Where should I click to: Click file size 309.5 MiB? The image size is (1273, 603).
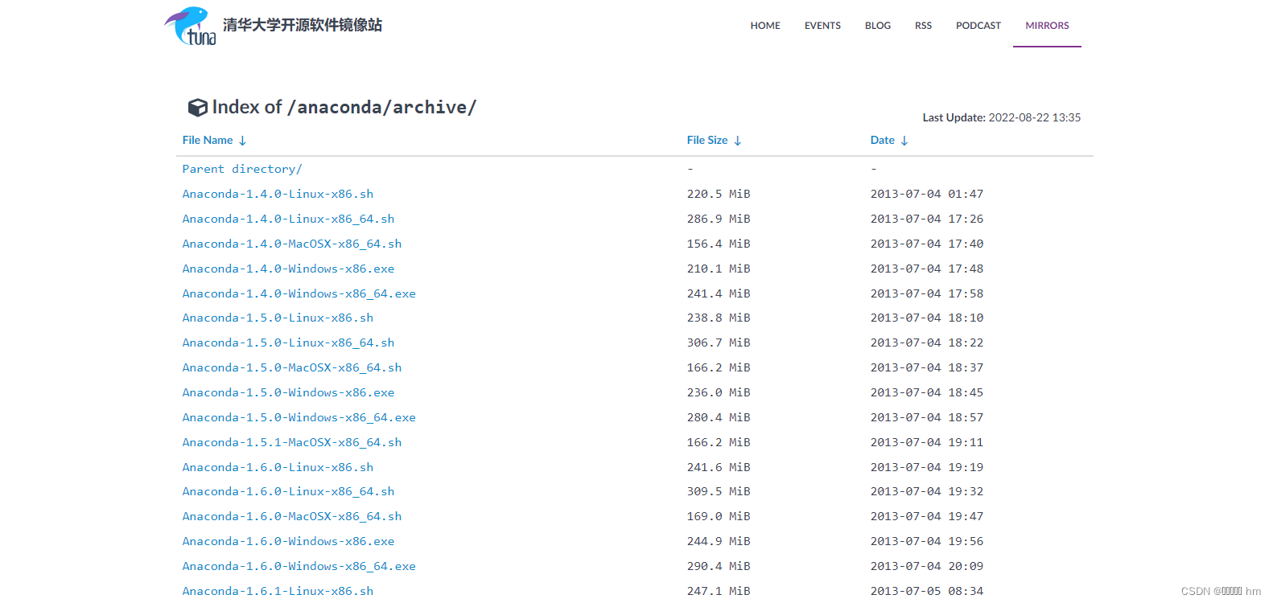pos(719,491)
